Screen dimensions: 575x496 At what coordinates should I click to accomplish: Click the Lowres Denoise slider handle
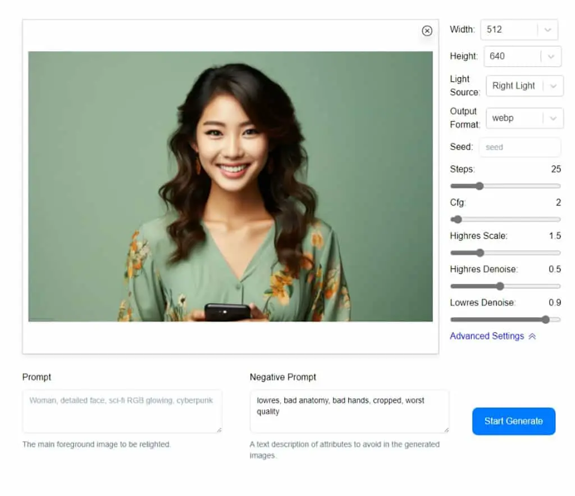coord(546,320)
